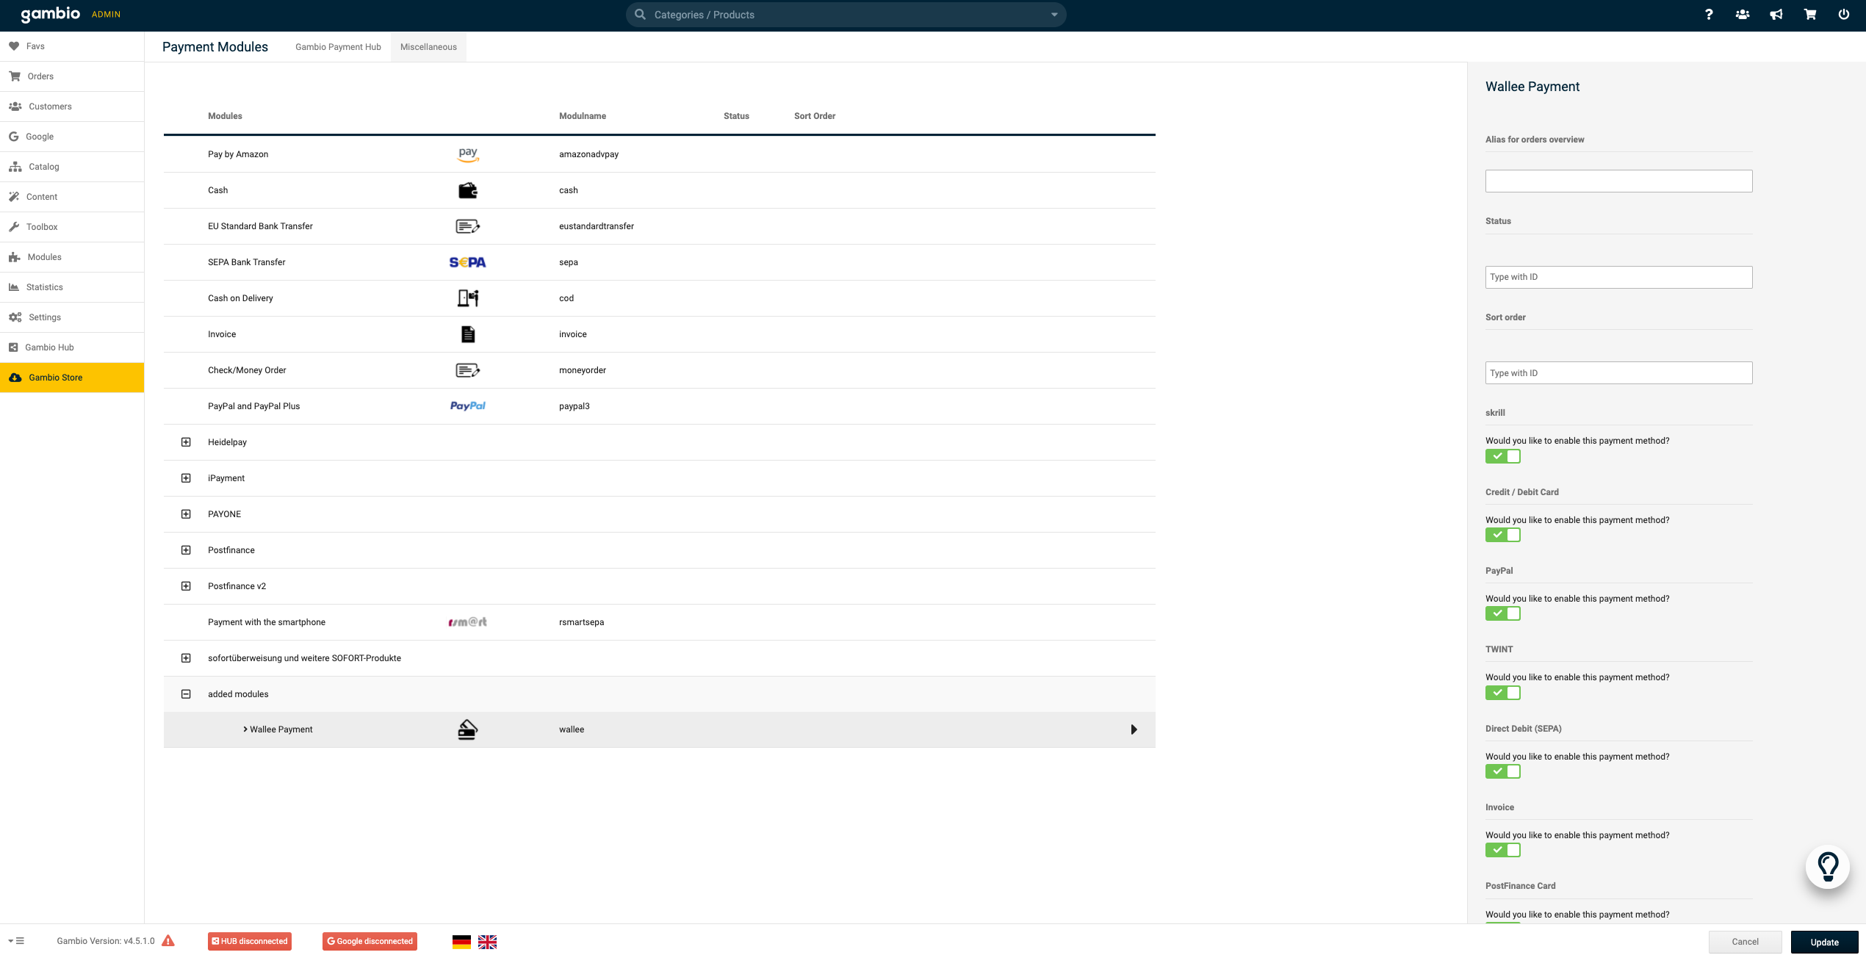Viewport: 1866px width, 955px height.
Task: Enable the skrill payment method toggle
Action: 1503,456
